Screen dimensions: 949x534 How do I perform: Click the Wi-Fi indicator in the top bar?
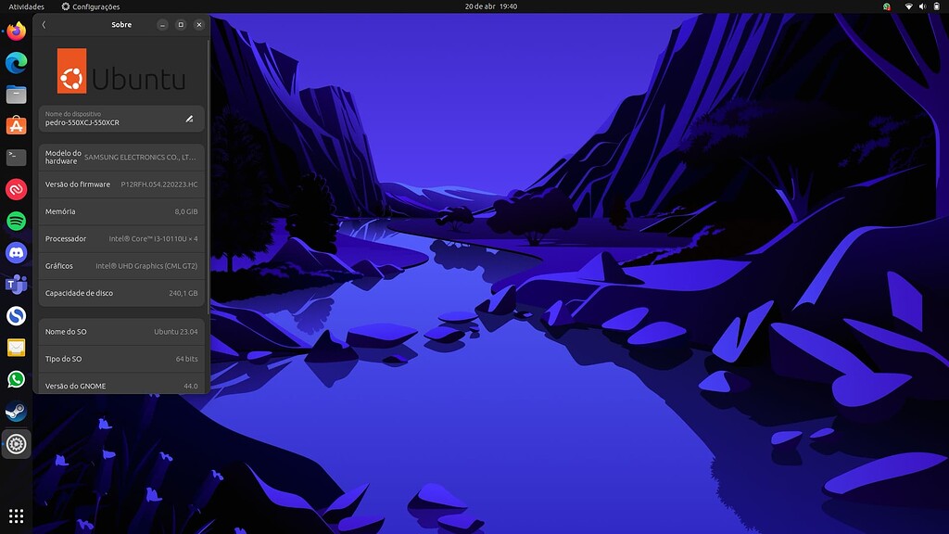[909, 6]
